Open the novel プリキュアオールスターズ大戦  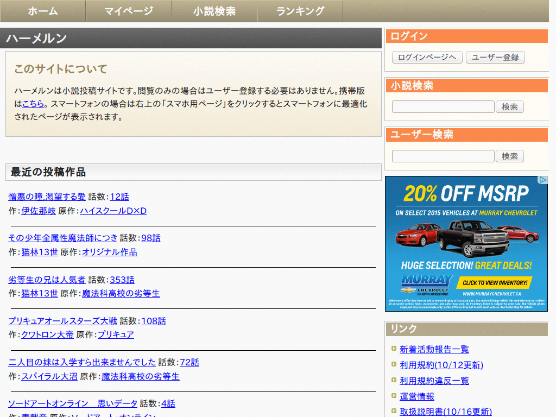tap(63, 321)
